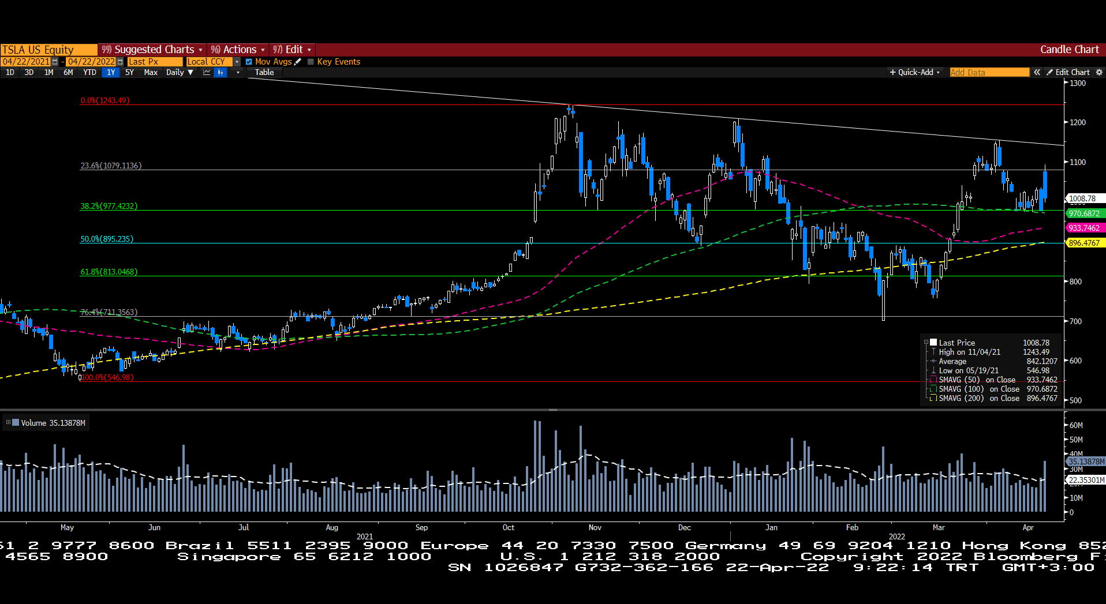
Task: Click the Average marker icon in legend
Action: 933,361
